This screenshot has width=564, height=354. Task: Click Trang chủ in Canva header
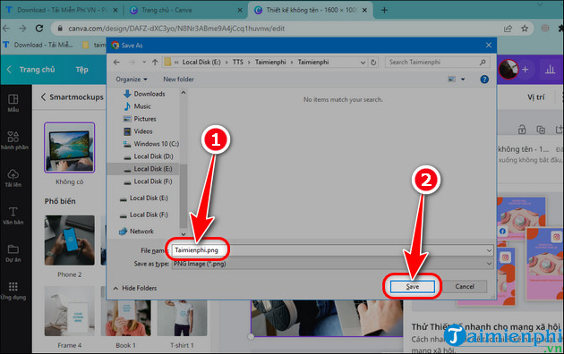(37, 70)
